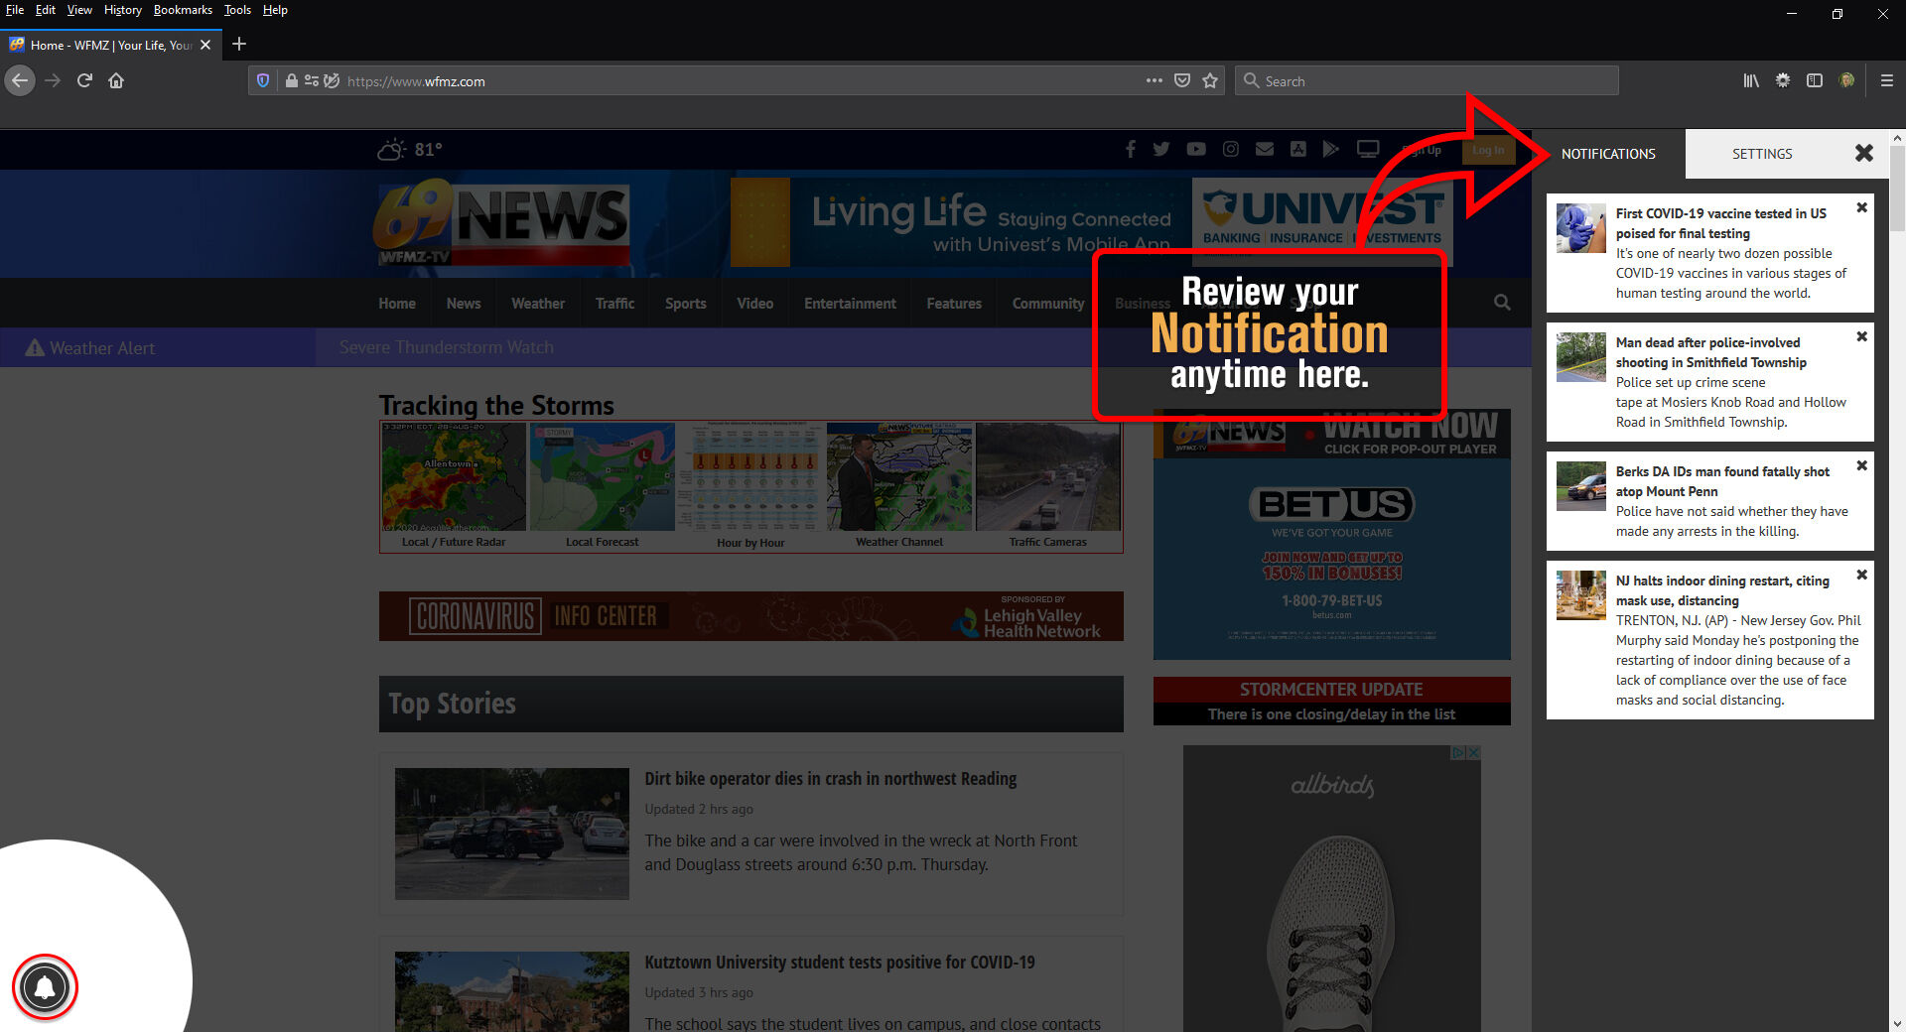Click the Log In button
1906x1032 pixels.
(1487, 150)
